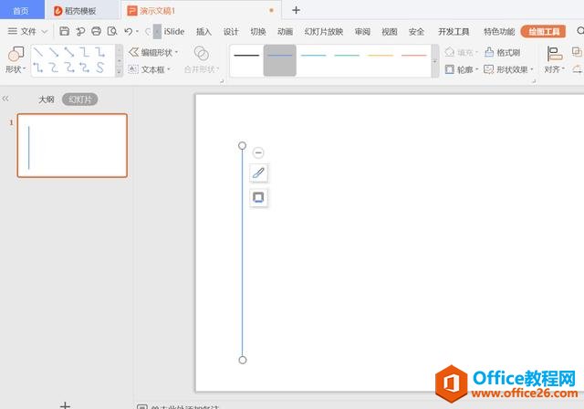This screenshot has height=409, width=584.
Task: Open the 设计 ribbon tab
Action: pyautogui.click(x=231, y=32)
